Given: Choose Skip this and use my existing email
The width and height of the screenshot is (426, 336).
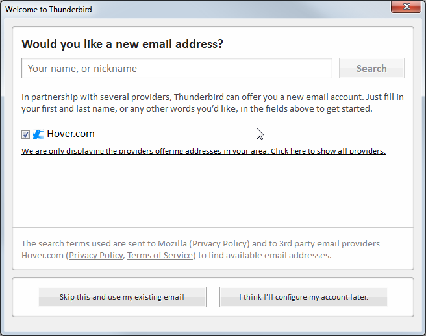Looking at the screenshot, I should point(122,297).
